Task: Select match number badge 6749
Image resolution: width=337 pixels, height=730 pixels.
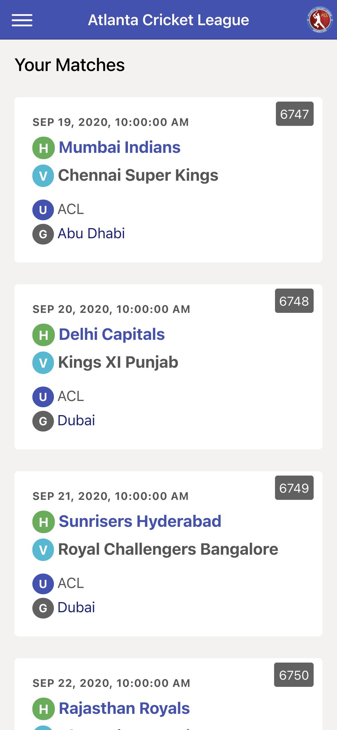Action: click(294, 488)
